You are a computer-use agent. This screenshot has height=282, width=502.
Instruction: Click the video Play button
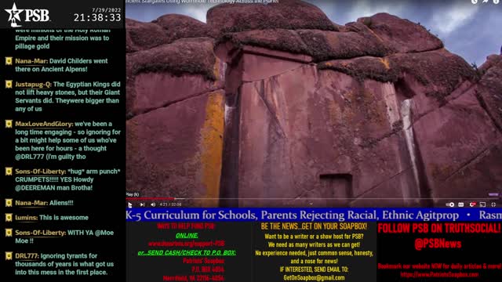(x=130, y=204)
